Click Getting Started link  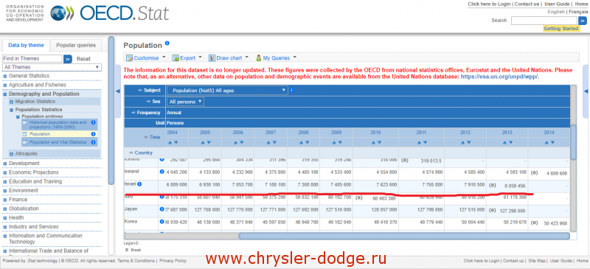click(561, 29)
